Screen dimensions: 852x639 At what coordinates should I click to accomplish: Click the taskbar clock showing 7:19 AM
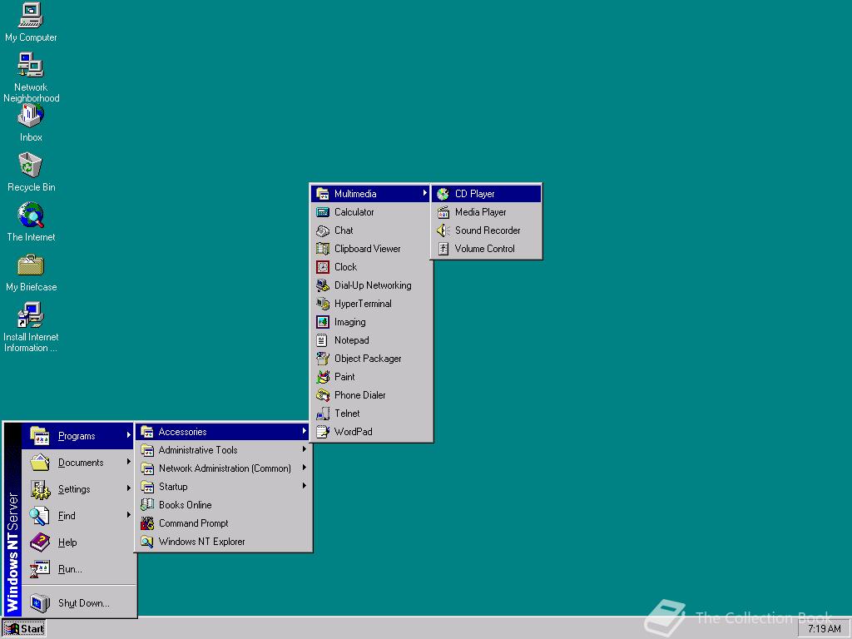tap(824, 629)
